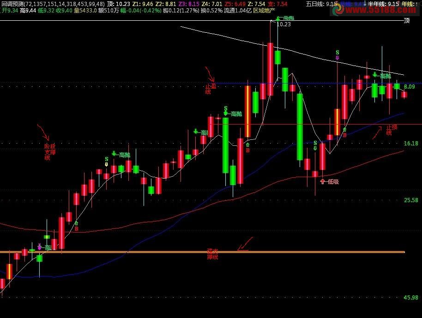The width and height of the screenshot is (422, 318).
Task: Click the close price 收9.40
Action: [64, 11]
